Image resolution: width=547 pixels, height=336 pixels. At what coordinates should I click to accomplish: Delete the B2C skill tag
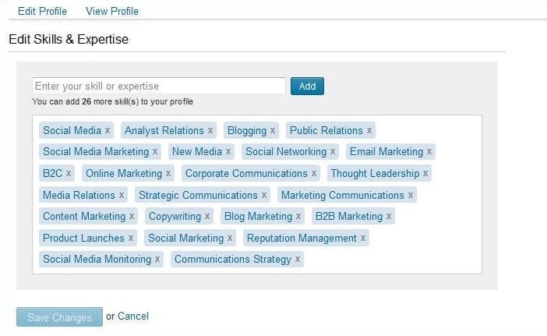(69, 174)
